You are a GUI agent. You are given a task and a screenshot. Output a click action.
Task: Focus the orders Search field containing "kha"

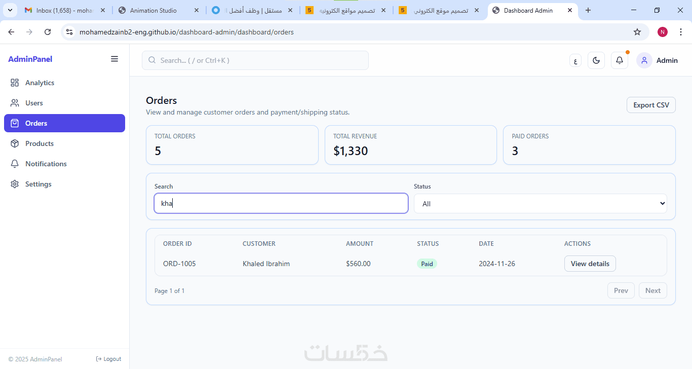281,204
